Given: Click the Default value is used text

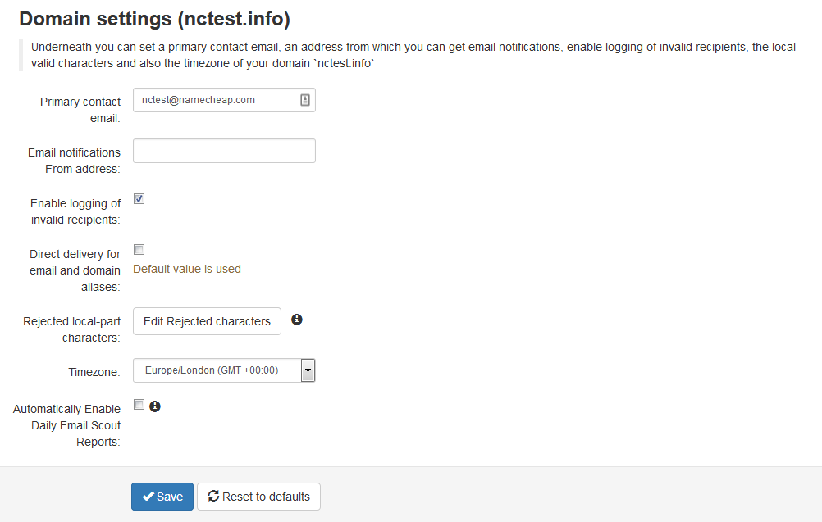Looking at the screenshot, I should [x=186, y=269].
